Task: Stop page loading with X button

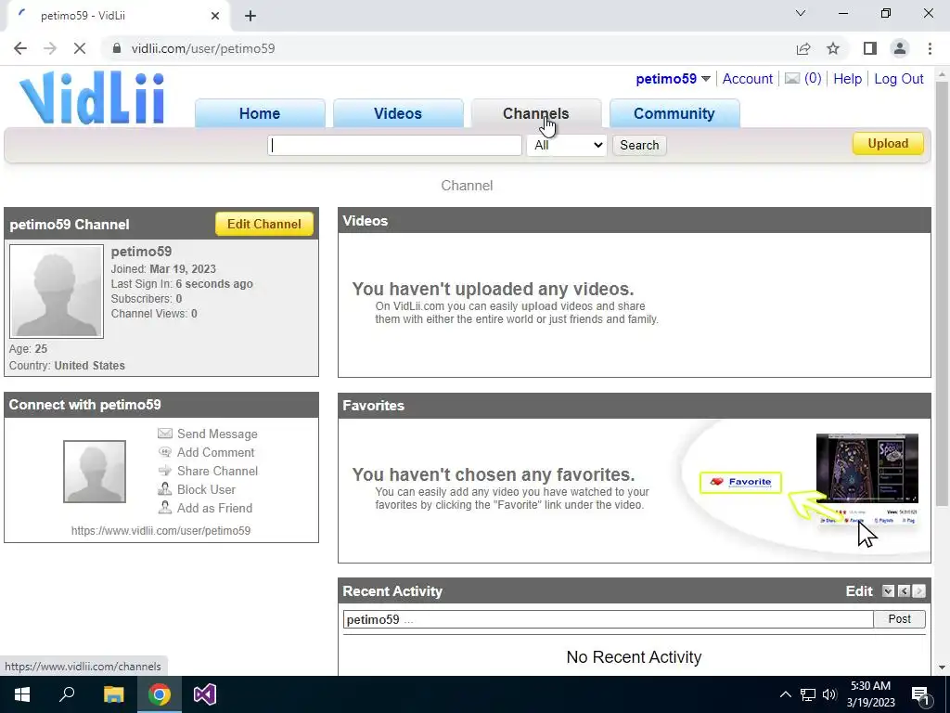Action: pyautogui.click(x=80, y=48)
